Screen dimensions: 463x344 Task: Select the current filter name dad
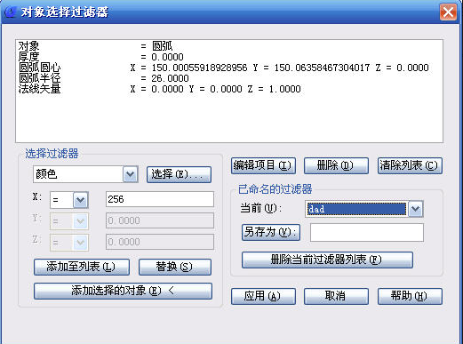coord(356,209)
